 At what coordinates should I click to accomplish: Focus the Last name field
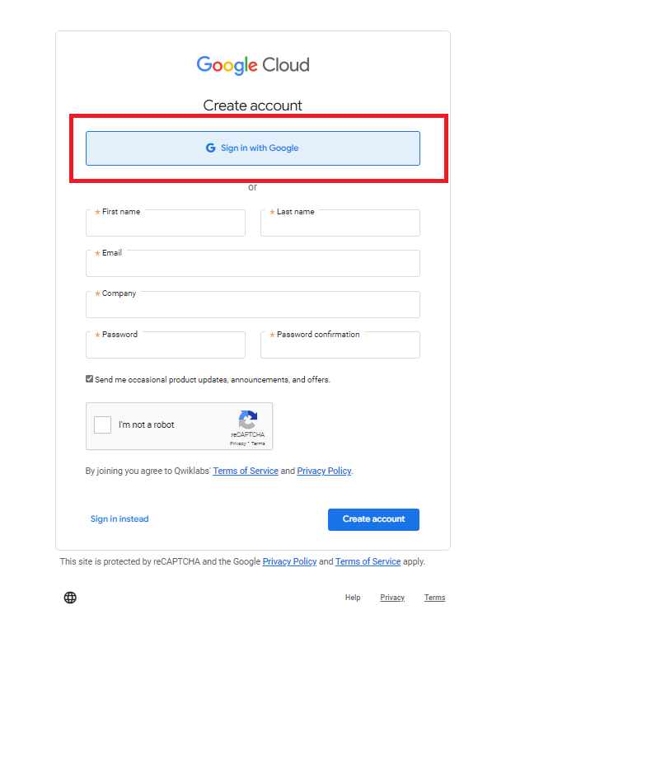pyautogui.click(x=340, y=223)
